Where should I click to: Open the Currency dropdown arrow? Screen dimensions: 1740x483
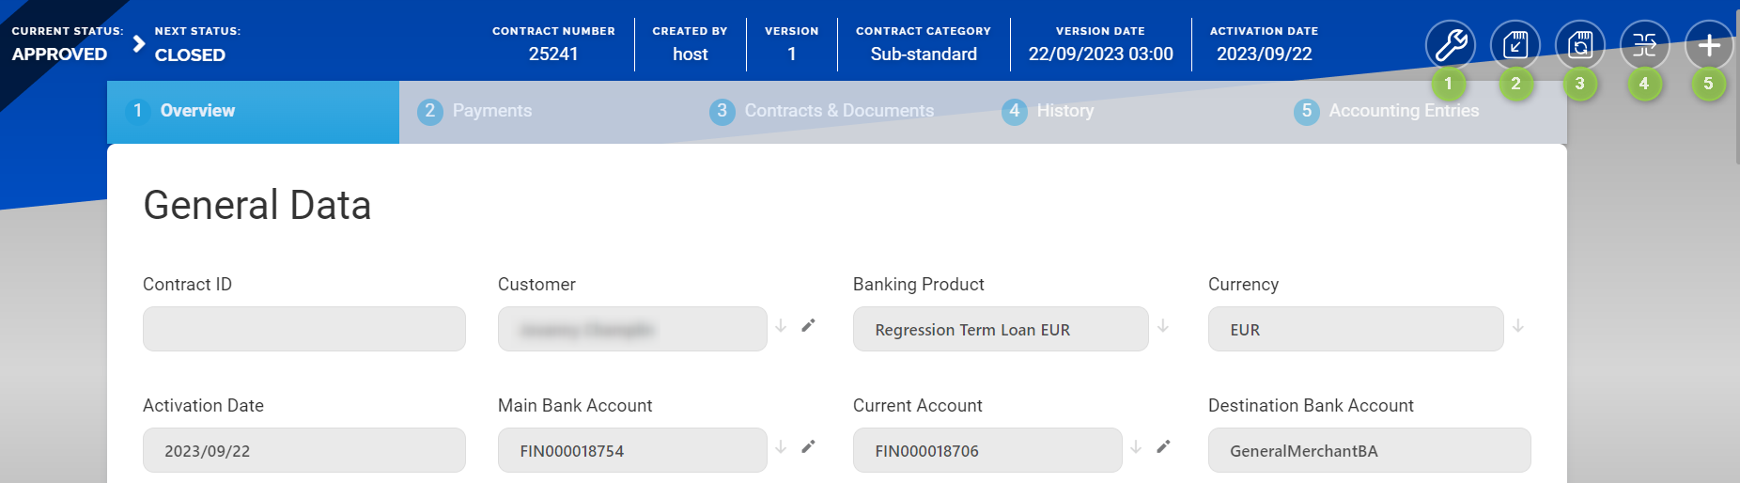tap(1518, 326)
